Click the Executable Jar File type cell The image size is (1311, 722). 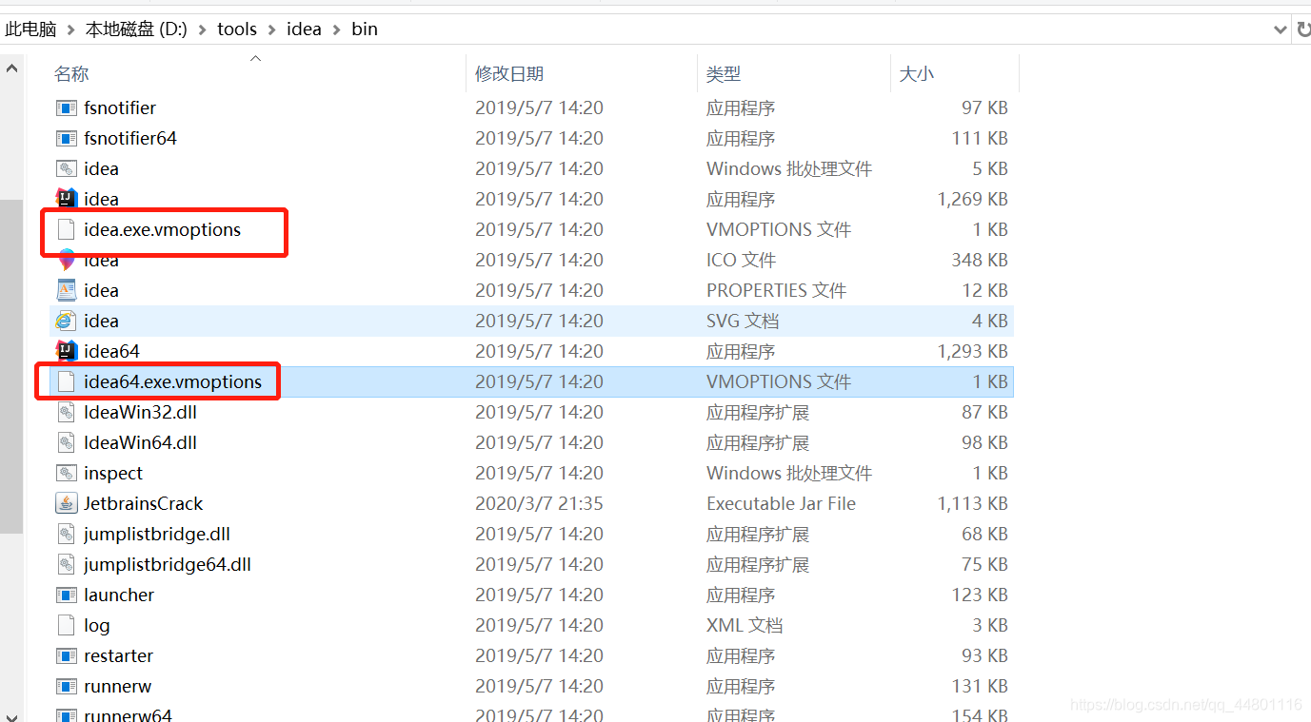tap(781, 503)
